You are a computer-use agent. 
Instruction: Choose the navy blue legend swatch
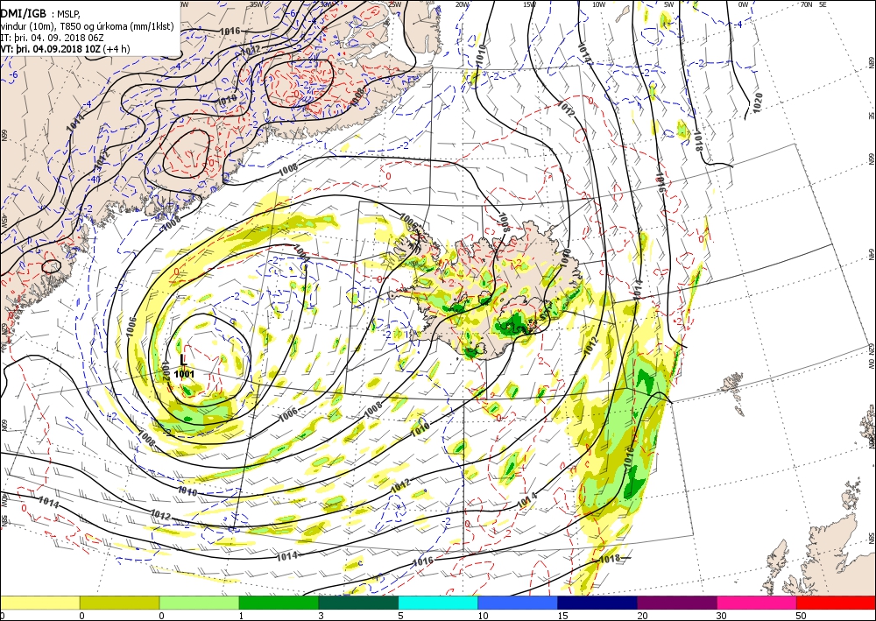[x=597, y=603]
